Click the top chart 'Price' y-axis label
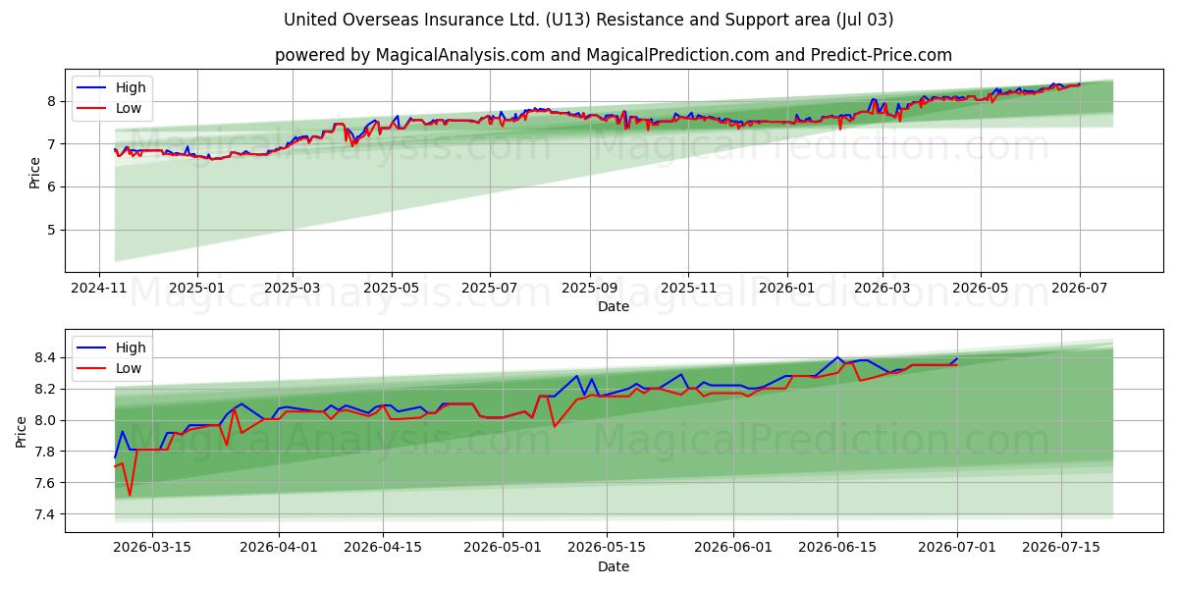1178x589 pixels. click(x=35, y=170)
